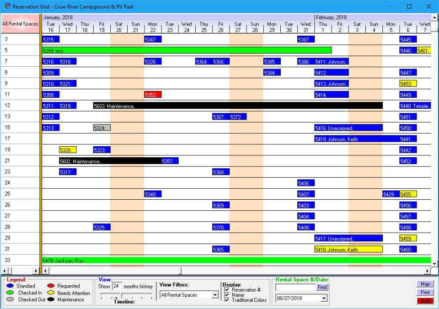Select the green reservation 5289 test bar
Image resolution: width=439 pixels, height=309 pixels.
click(187, 50)
